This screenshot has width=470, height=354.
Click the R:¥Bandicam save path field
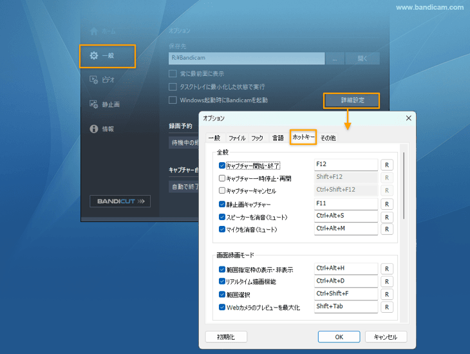coord(247,58)
